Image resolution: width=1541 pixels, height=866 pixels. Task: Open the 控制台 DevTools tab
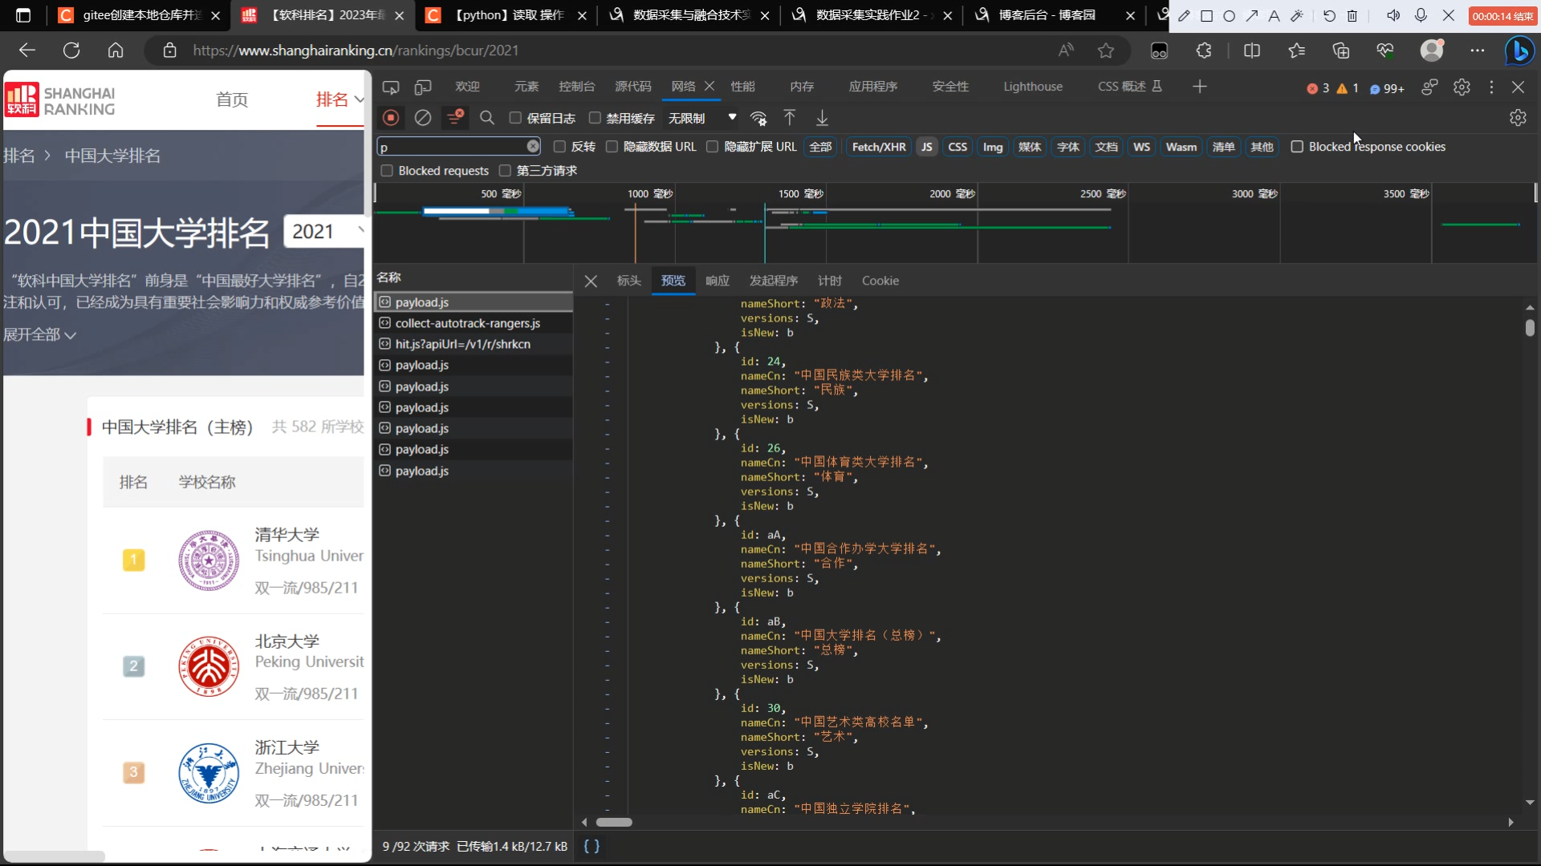click(576, 87)
